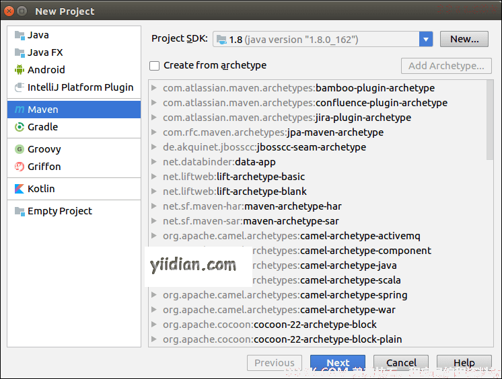Click the Next button

point(338,363)
